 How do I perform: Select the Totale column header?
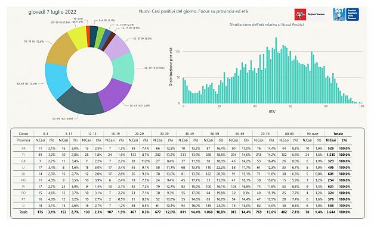(x=338, y=134)
